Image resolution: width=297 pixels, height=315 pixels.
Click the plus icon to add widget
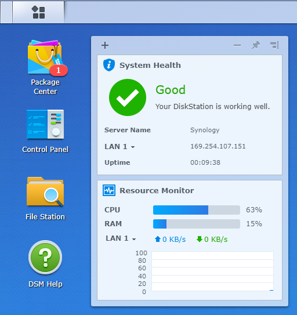105,45
